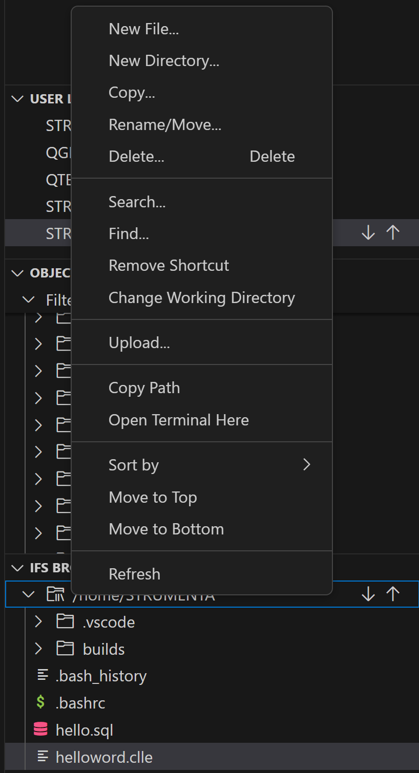Click the folder icon next to .vscode
The width and height of the screenshot is (419, 773).
click(65, 621)
